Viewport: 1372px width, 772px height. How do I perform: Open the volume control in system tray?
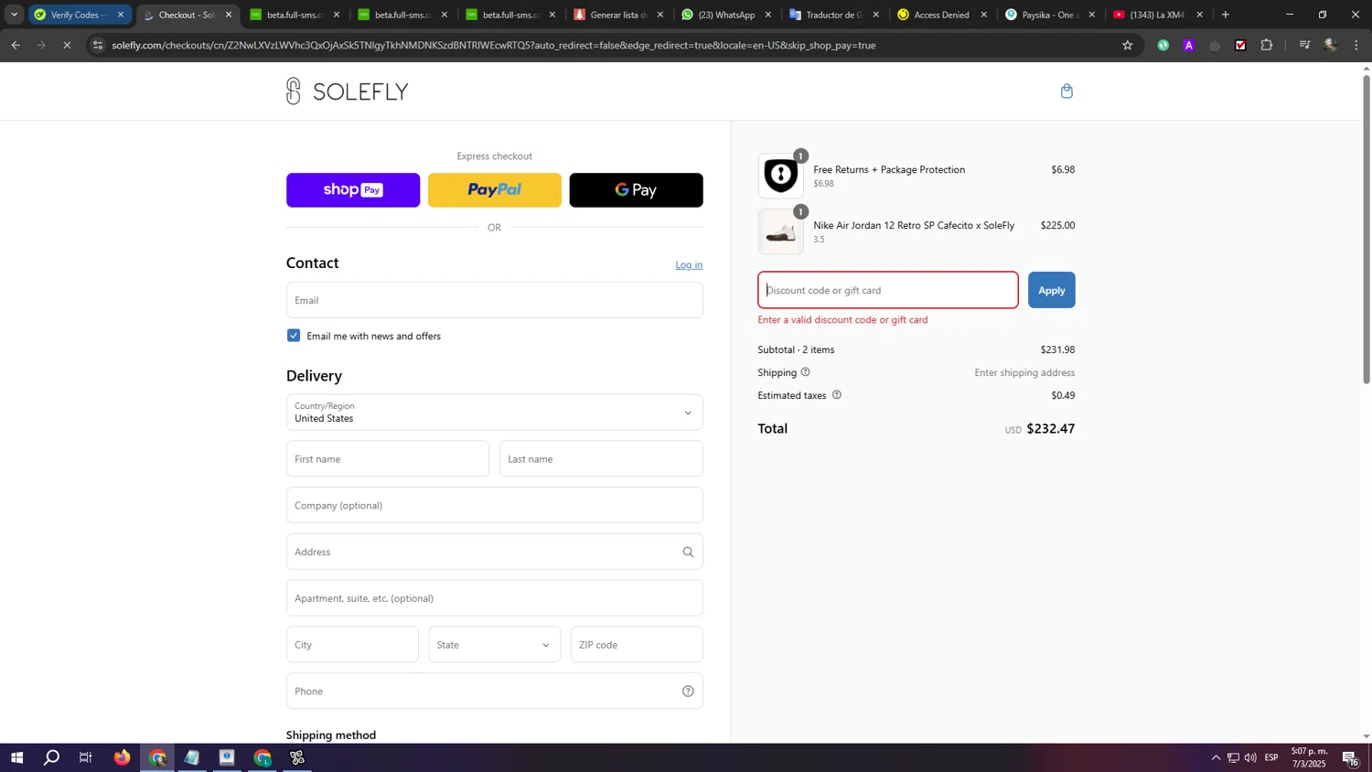[x=1250, y=757]
